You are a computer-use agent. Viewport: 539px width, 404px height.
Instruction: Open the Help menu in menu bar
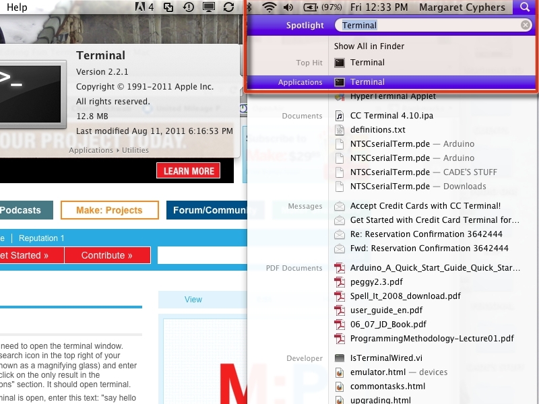[x=17, y=7]
